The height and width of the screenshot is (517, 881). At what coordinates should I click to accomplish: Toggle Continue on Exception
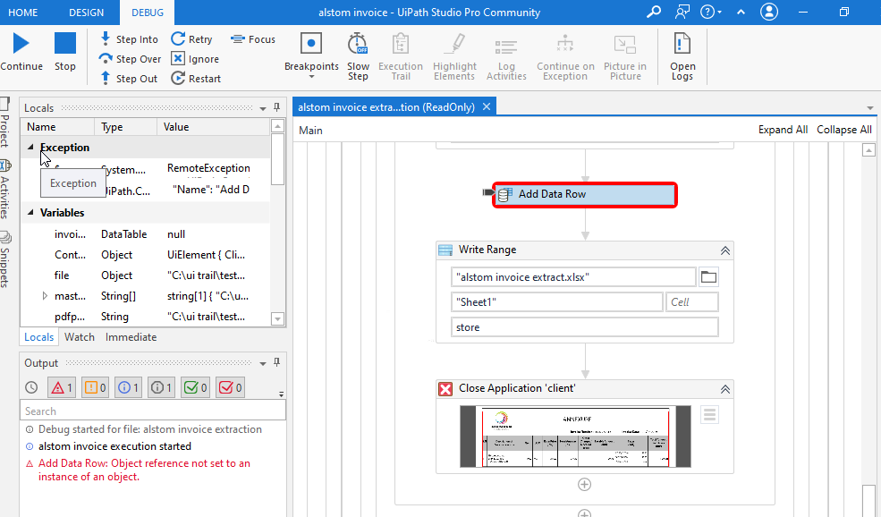pos(565,56)
